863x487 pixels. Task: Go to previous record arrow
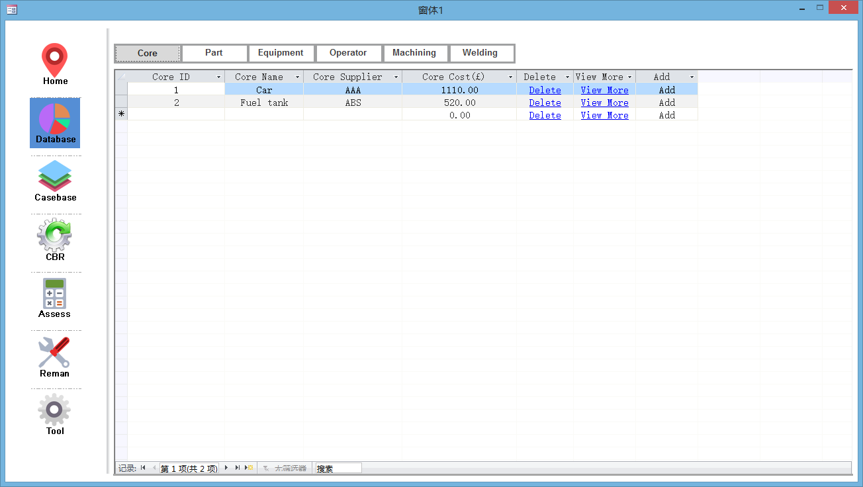pos(154,468)
